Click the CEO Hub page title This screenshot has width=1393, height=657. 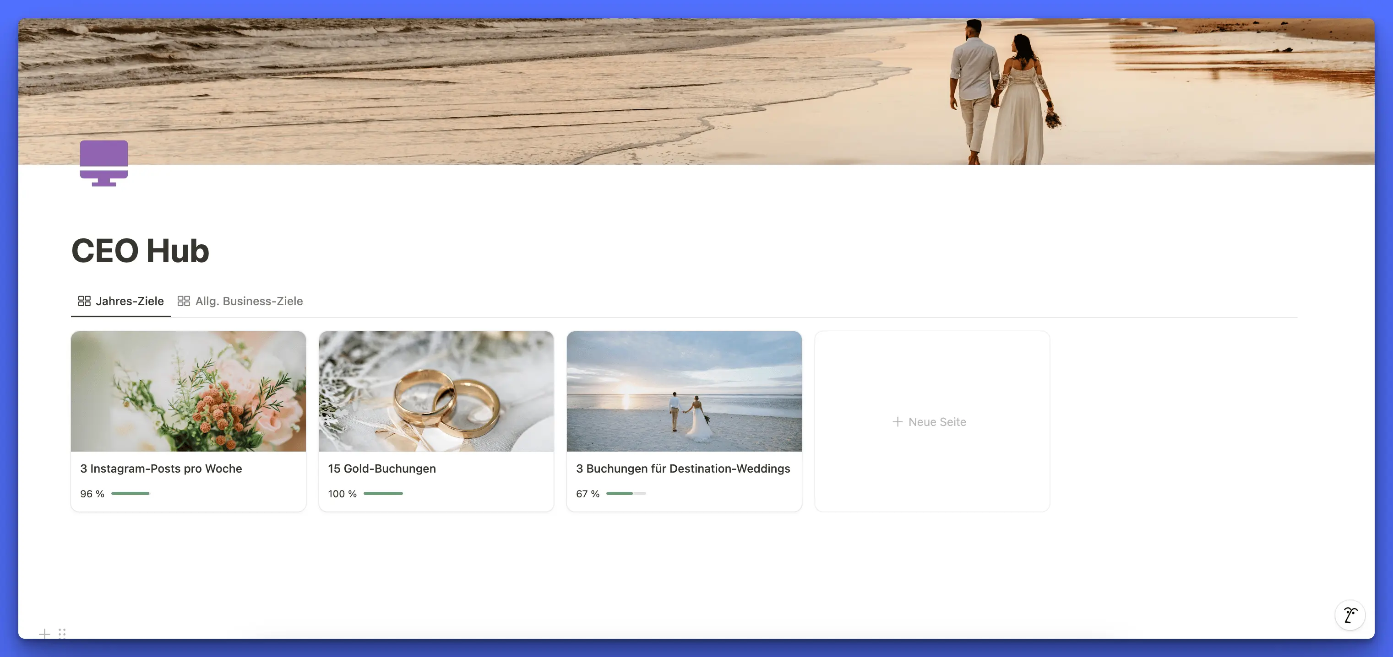pos(141,251)
